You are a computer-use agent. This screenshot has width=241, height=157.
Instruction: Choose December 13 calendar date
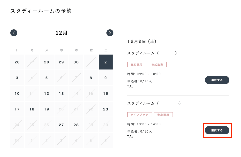click(x=61, y=93)
